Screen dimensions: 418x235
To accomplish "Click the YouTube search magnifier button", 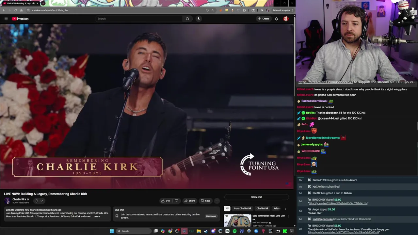I will tap(187, 19).
